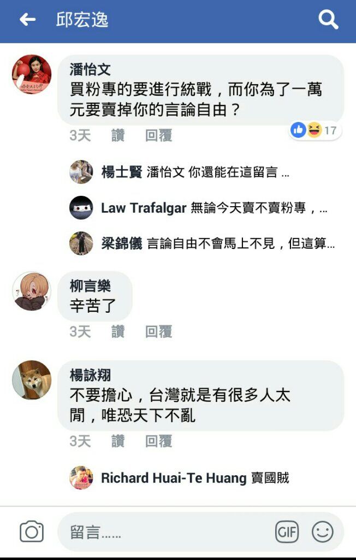Tap the back arrow icon
Viewport: 356px width, 560px height.
27,20
